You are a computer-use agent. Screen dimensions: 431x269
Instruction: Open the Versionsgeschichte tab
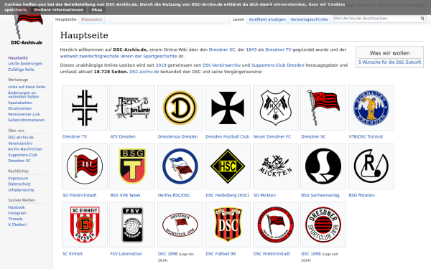pyautogui.click(x=309, y=19)
